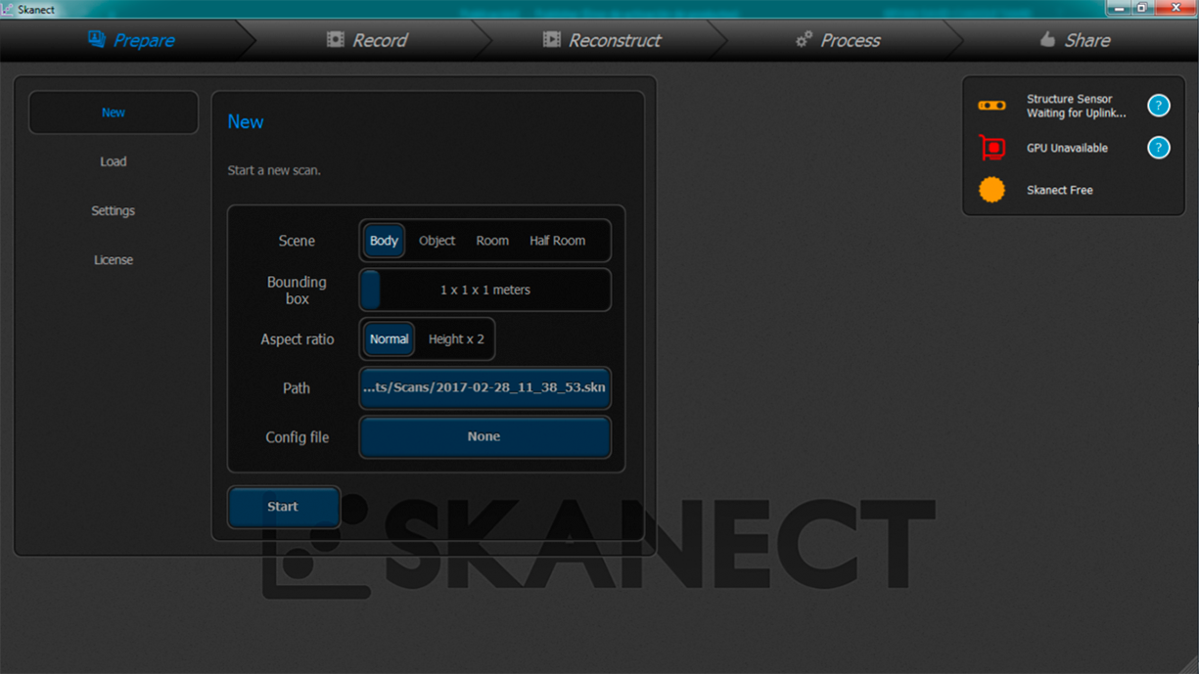Choose Half Room as scene type
Viewport: 1199px width, 674px height.
[557, 241]
